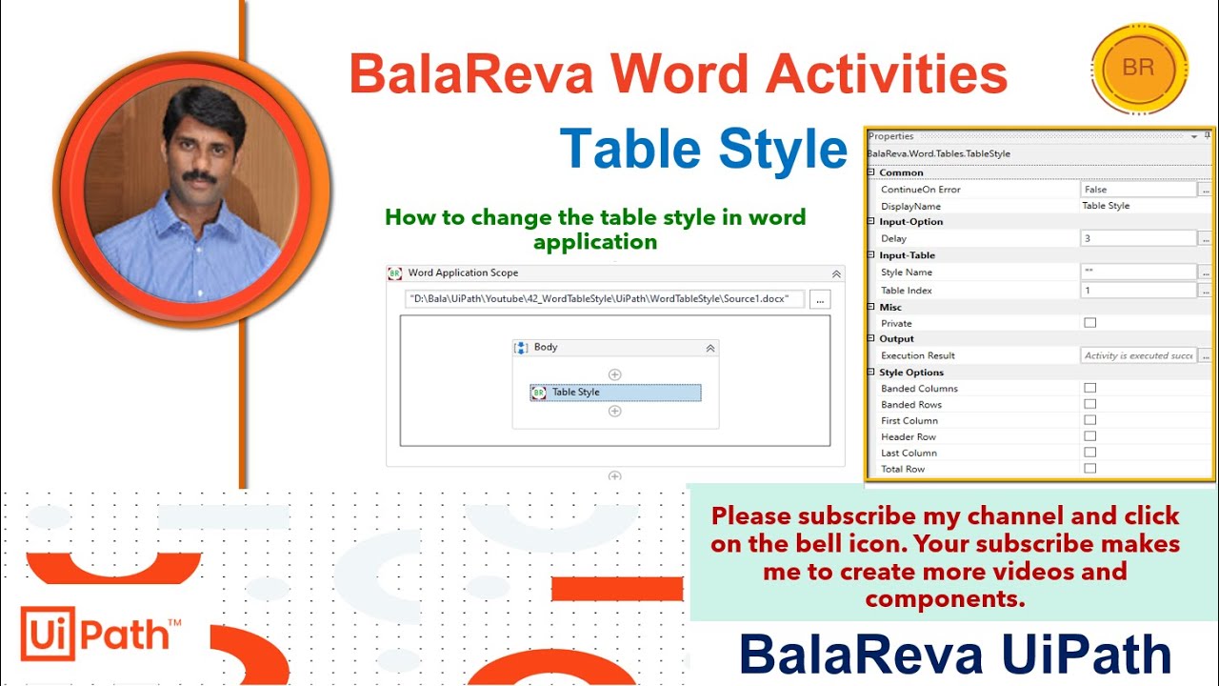Collapse the Output properties section
The image size is (1219, 686).
[871, 339]
